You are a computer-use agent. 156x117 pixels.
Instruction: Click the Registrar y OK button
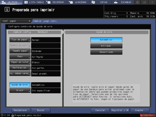(120, 110)
